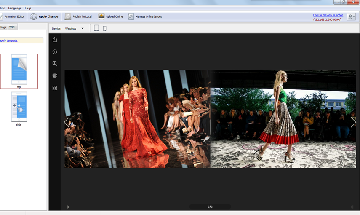Screen dimensions: 360x215
Task: Select the slide template thumbnail
Action: point(19,107)
